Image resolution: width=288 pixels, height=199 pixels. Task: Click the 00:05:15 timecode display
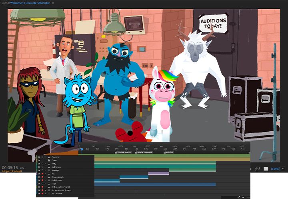coord(9,167)
